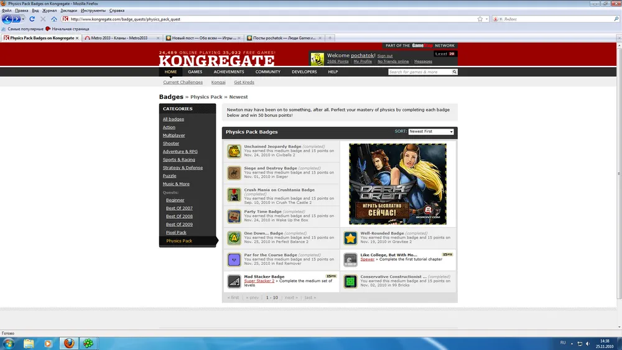
Task: Bookmark page with the star icon
Action: 480,19
